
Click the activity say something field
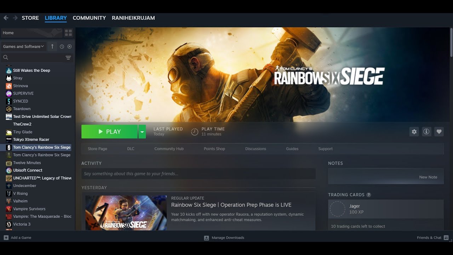point(199,174)
